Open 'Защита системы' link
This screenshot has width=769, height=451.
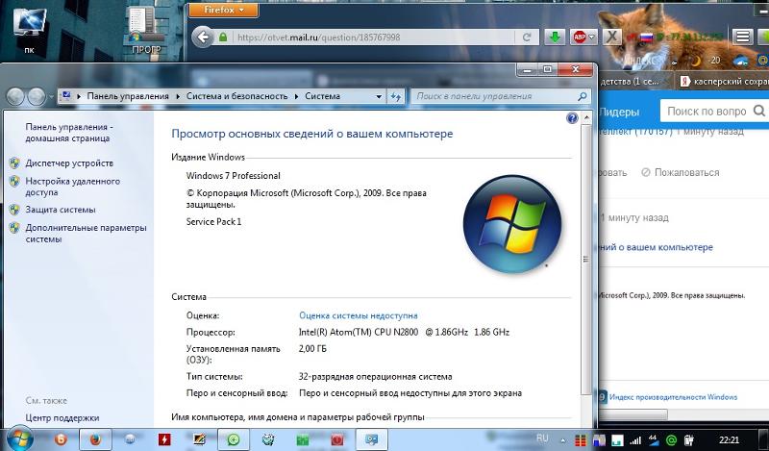point(61,210)
